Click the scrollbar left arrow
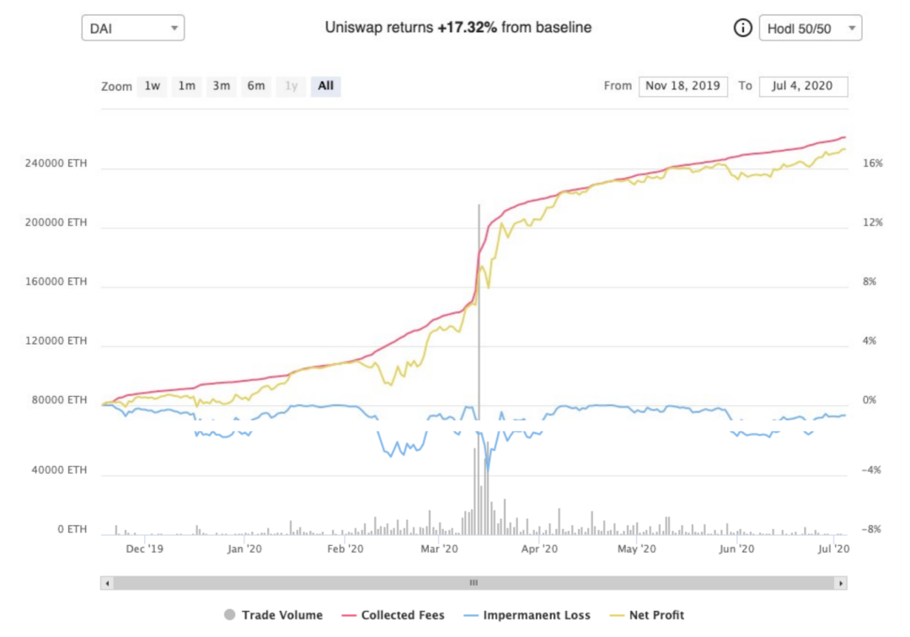Viewport: 910px width, 637px height. 107,583
